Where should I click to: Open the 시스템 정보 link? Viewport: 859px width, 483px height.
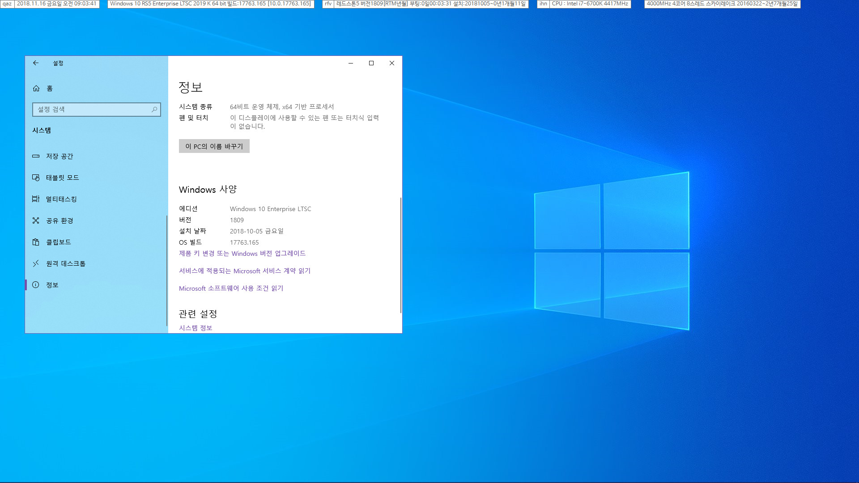[x=196, y=328]
